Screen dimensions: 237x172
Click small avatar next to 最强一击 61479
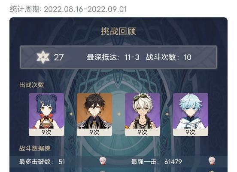212,161
